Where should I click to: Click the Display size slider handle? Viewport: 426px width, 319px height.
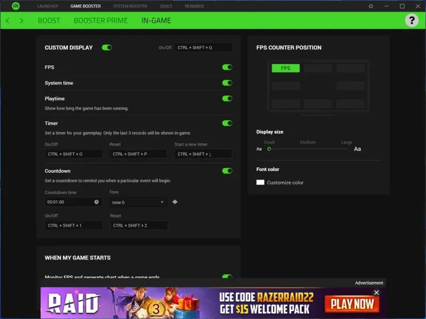[269, 149]
